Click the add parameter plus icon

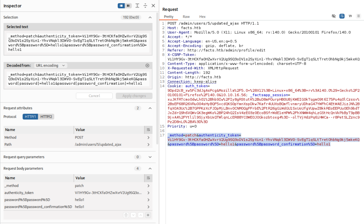click(x=148, y=215)
